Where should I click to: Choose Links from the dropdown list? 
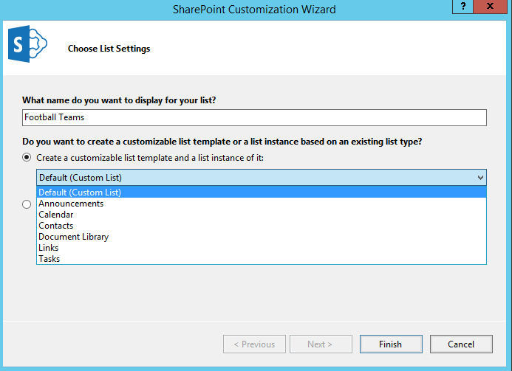[x=262, y=248]
